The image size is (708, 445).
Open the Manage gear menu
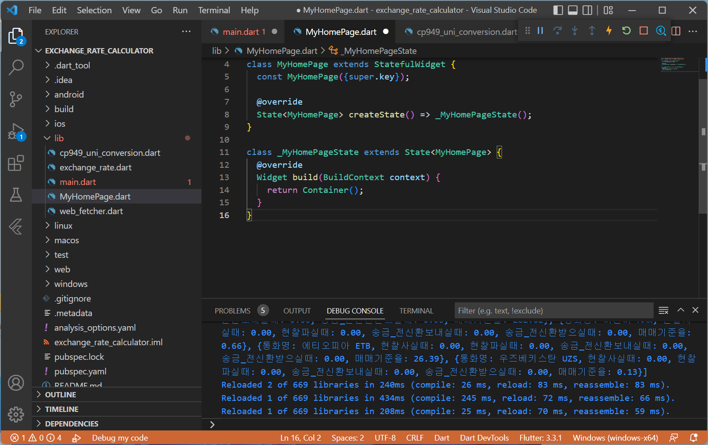[x=16, y=414]
